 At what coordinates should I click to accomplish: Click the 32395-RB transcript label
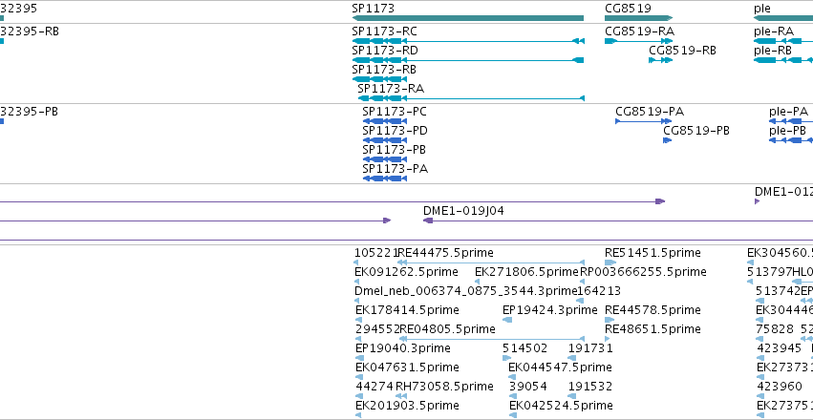(30, 31)
